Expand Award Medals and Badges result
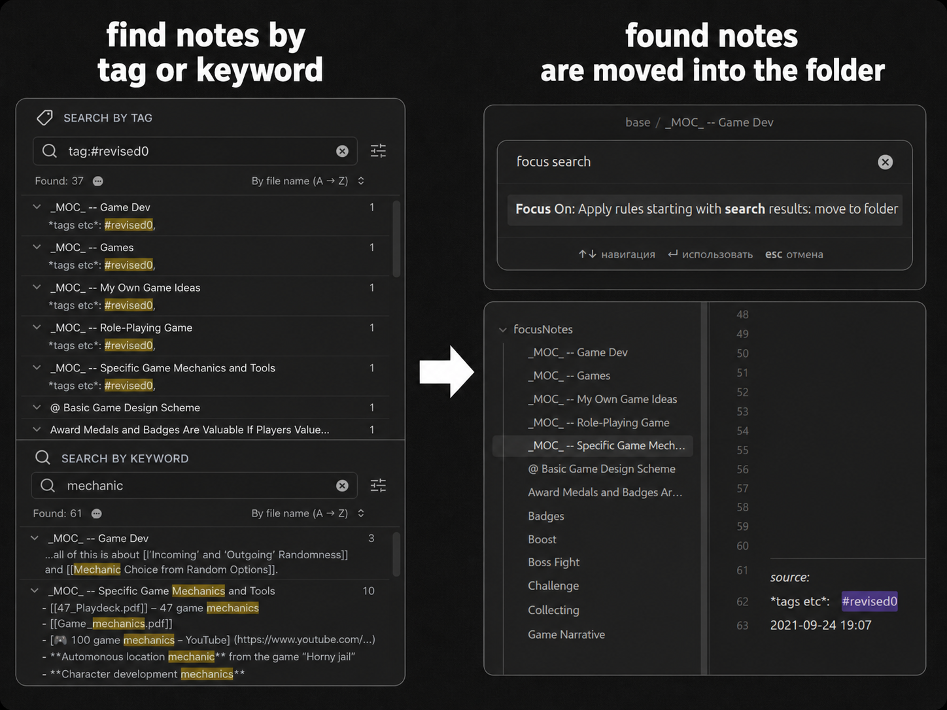This screenshot has width=947, height=710. [37, 430]
